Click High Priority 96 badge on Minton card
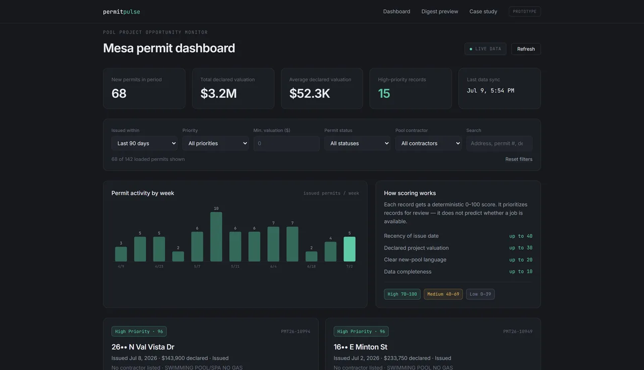Viewport: 644px width, 370px height. coord(361,332)
